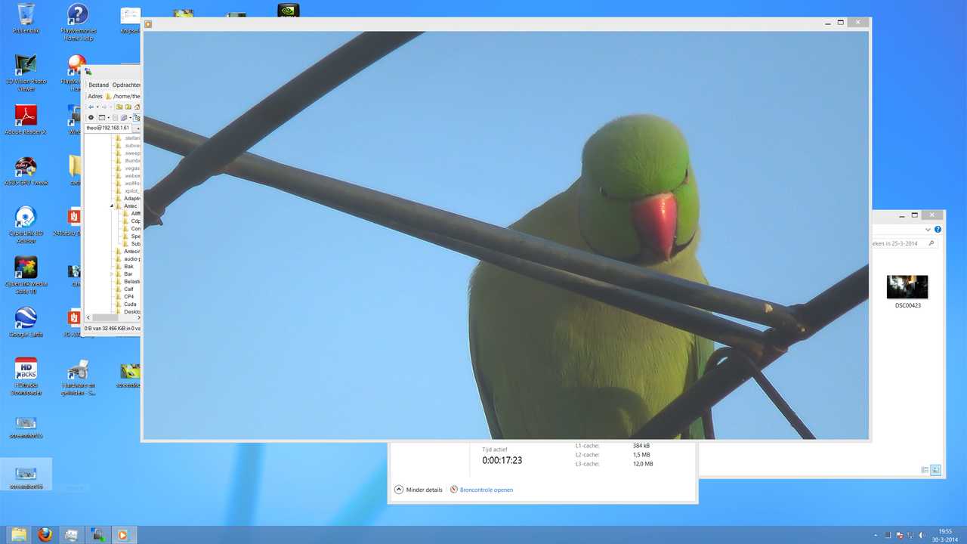
Task: Open Hardware en geluiden shortcut
Action: tap(79, 377)
